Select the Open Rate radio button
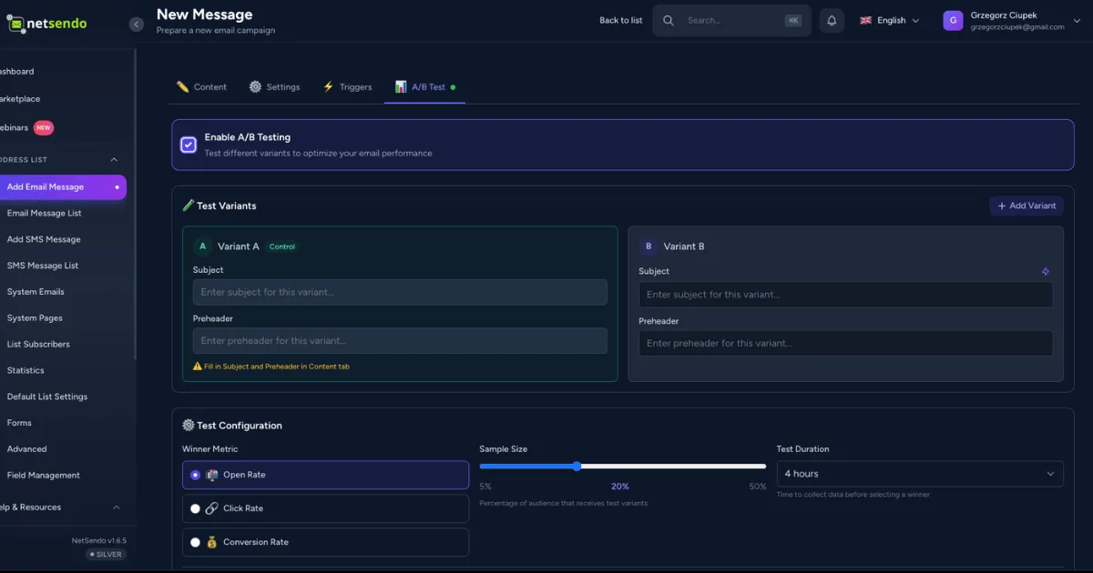 (195, 475)
